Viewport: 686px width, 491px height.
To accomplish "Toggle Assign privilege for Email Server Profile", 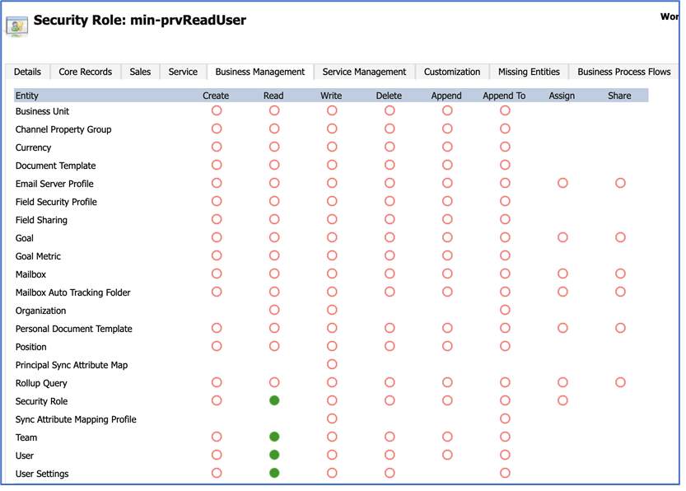I will (562, 183).
